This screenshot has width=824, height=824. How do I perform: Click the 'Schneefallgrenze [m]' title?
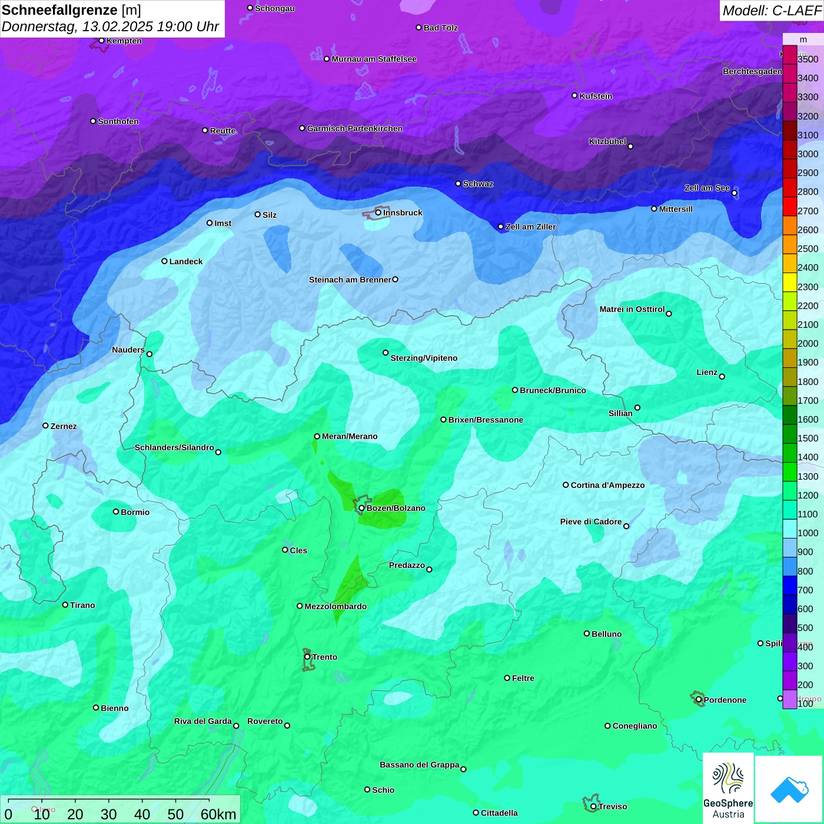(71, 10)
